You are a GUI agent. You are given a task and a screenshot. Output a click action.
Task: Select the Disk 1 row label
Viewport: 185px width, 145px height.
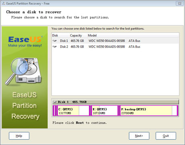tap(64, 41)
